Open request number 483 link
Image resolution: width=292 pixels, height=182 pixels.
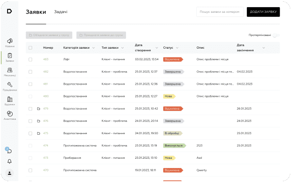click(46, 59)
